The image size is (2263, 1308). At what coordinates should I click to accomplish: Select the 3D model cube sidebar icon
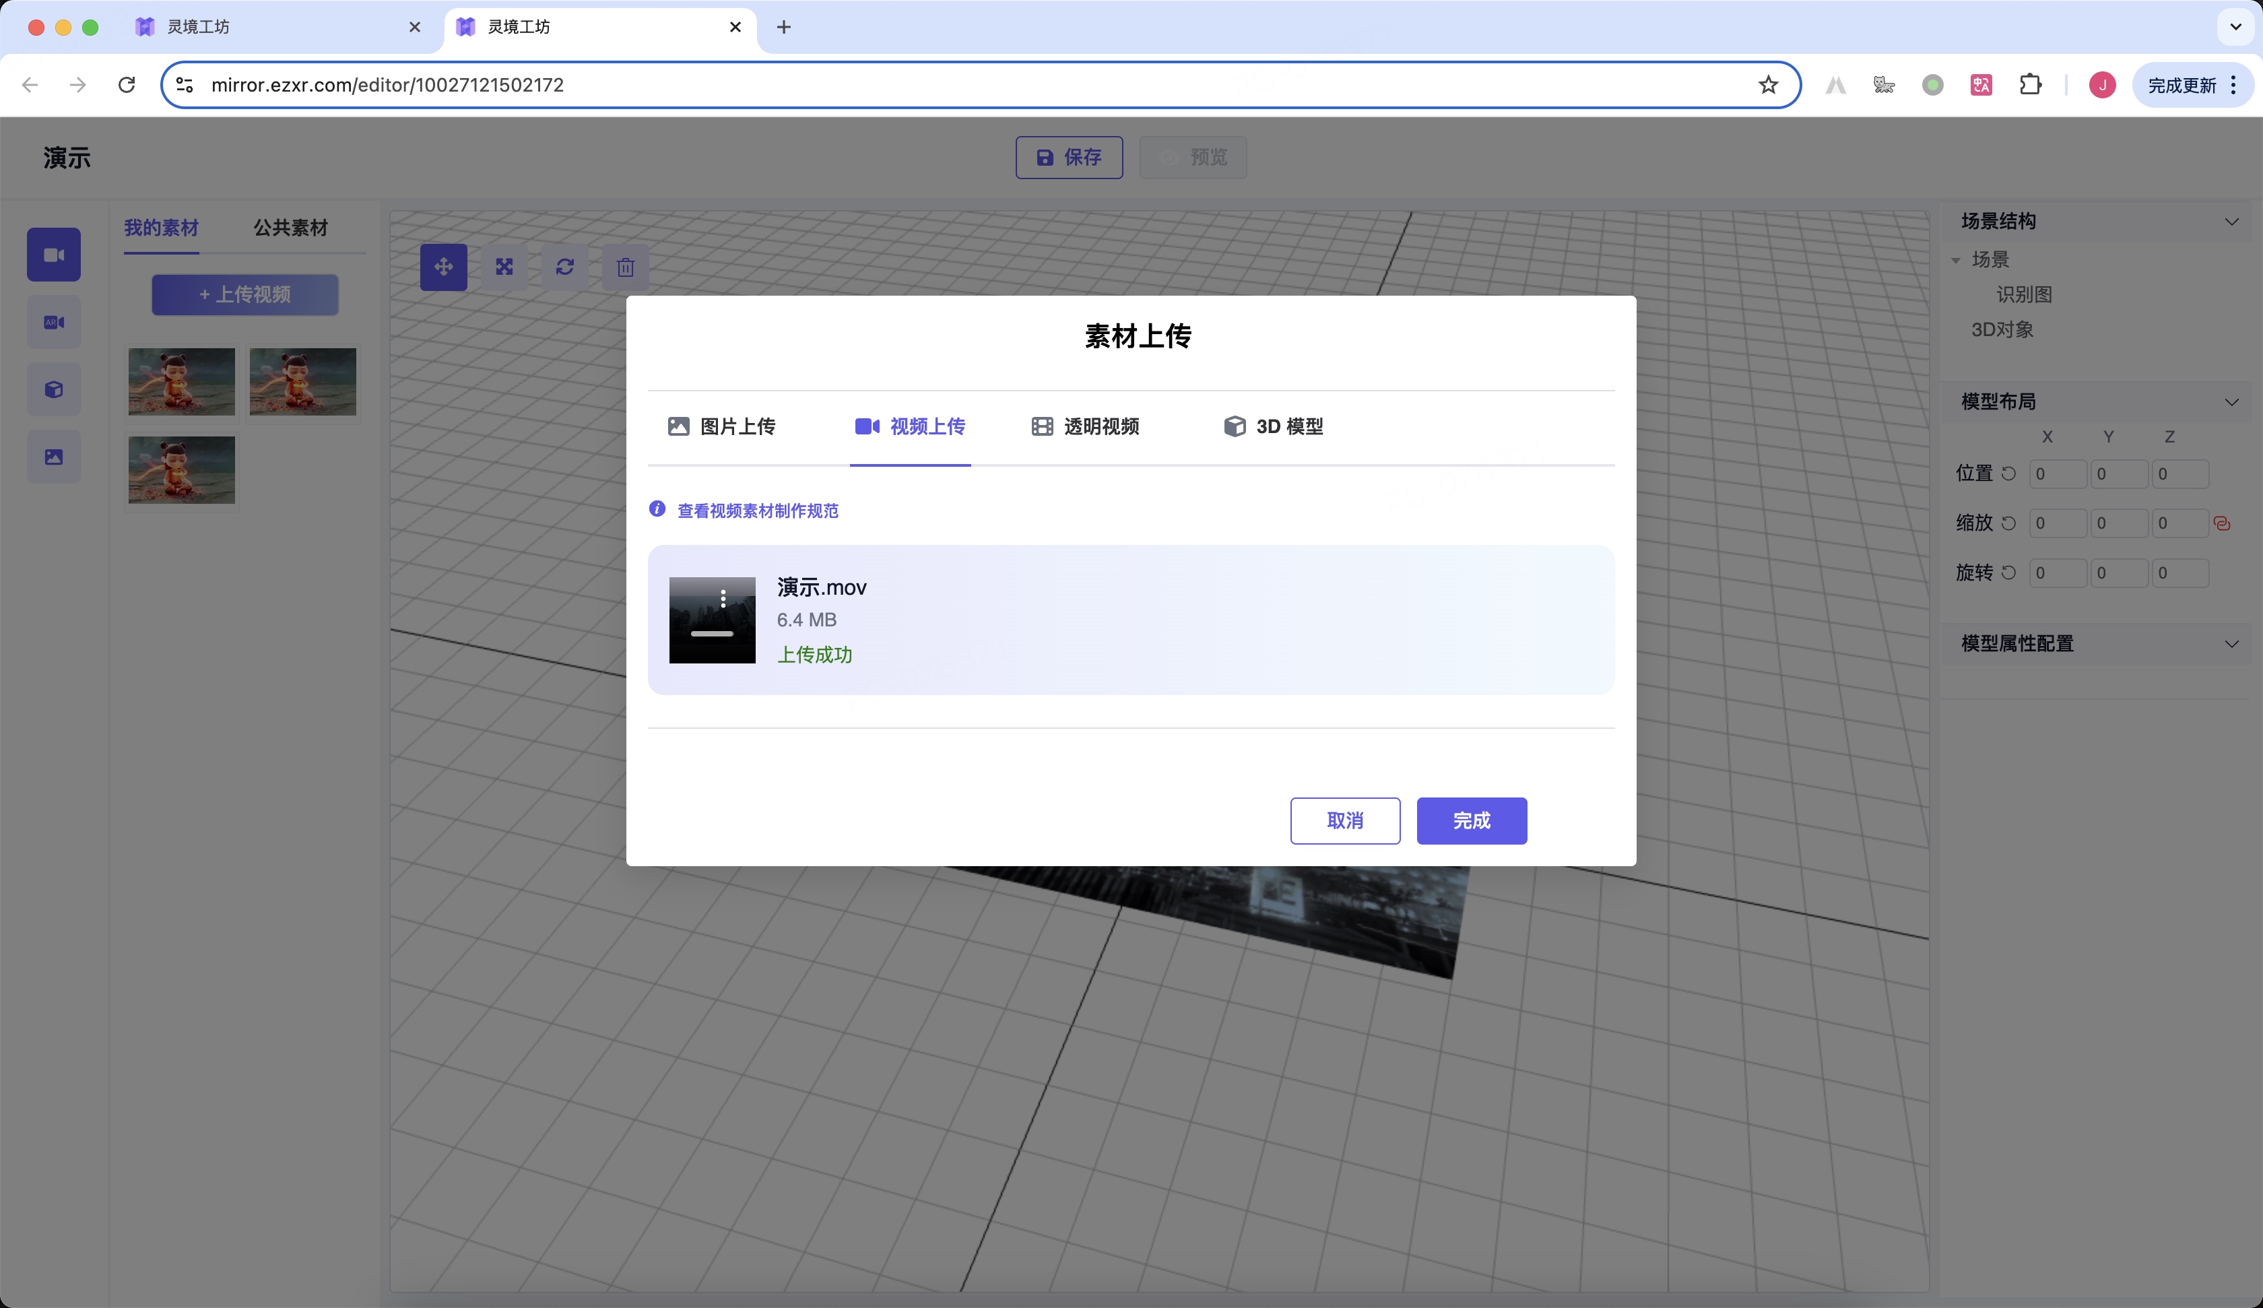(x=54, y=389)
